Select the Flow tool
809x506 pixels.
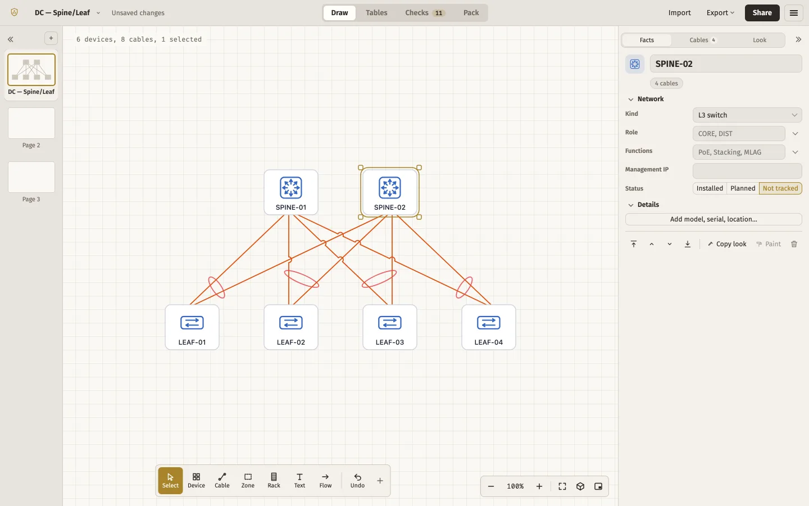click(325, 481)
